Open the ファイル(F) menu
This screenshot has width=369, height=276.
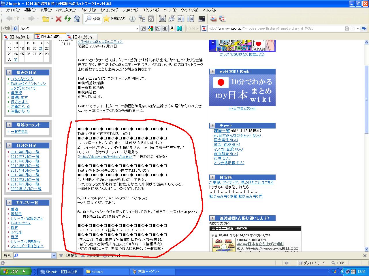[12, 10]
